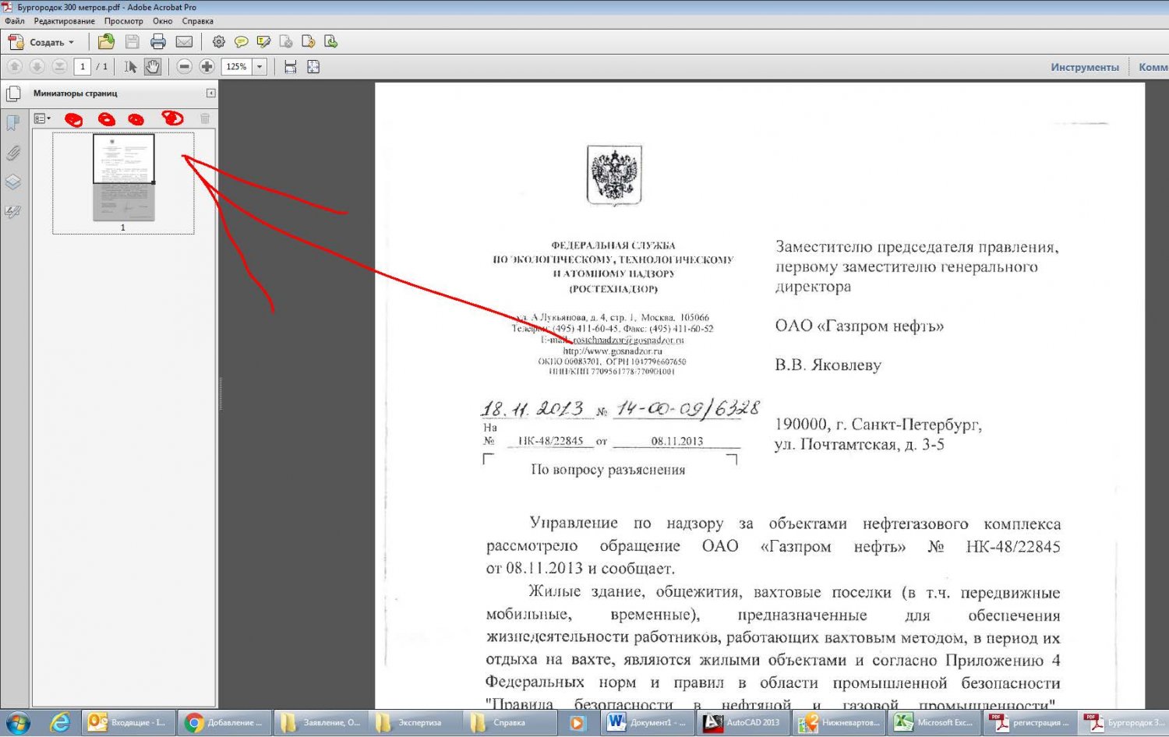The height and width of the screenshot is (737, 1169).
Task: Zoom out with the minus button
Action: (x=185, y=67)
